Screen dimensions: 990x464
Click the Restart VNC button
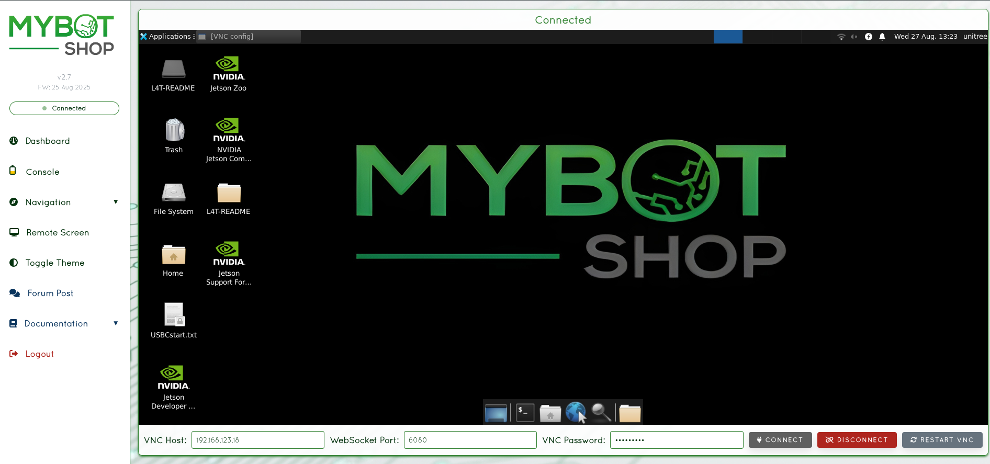click(x=942, y=440)
